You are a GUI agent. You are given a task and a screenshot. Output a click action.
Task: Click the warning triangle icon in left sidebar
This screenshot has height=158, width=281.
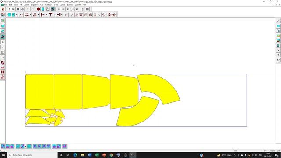click(x=3, y=77)
